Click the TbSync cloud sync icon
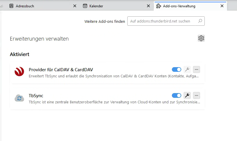 [19, 98]
